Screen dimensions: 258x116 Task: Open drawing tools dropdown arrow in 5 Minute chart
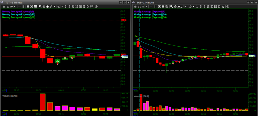click(x=54, y=6)
